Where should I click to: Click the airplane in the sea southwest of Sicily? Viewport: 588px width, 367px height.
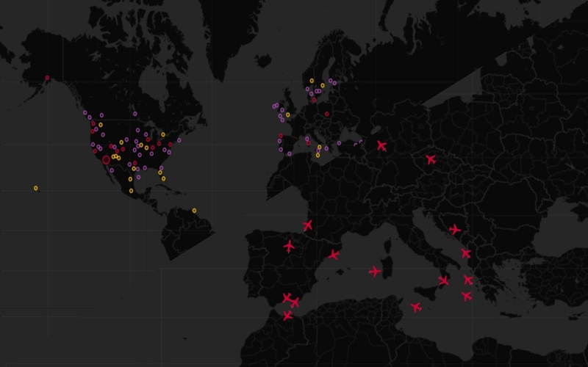tap(416, 307)
